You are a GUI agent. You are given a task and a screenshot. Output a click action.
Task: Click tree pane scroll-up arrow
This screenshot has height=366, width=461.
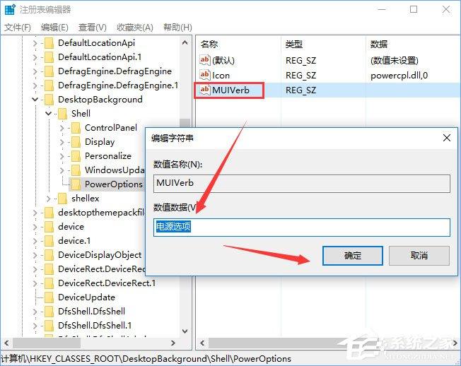click(185, 43)
